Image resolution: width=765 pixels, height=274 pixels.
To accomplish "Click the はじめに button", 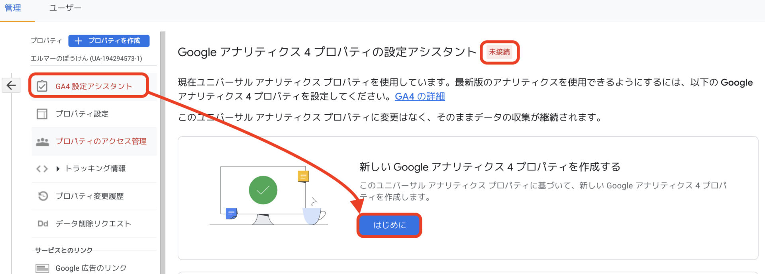I will (x=389, y=225).
